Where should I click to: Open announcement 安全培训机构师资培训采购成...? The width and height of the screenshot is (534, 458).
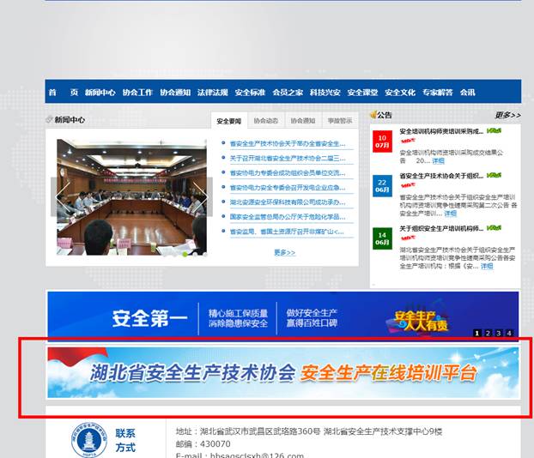point(441,132)
